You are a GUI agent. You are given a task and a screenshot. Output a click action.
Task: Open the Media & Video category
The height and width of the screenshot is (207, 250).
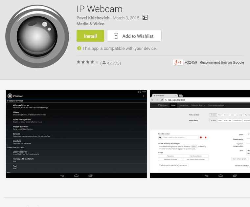point(90,24)
